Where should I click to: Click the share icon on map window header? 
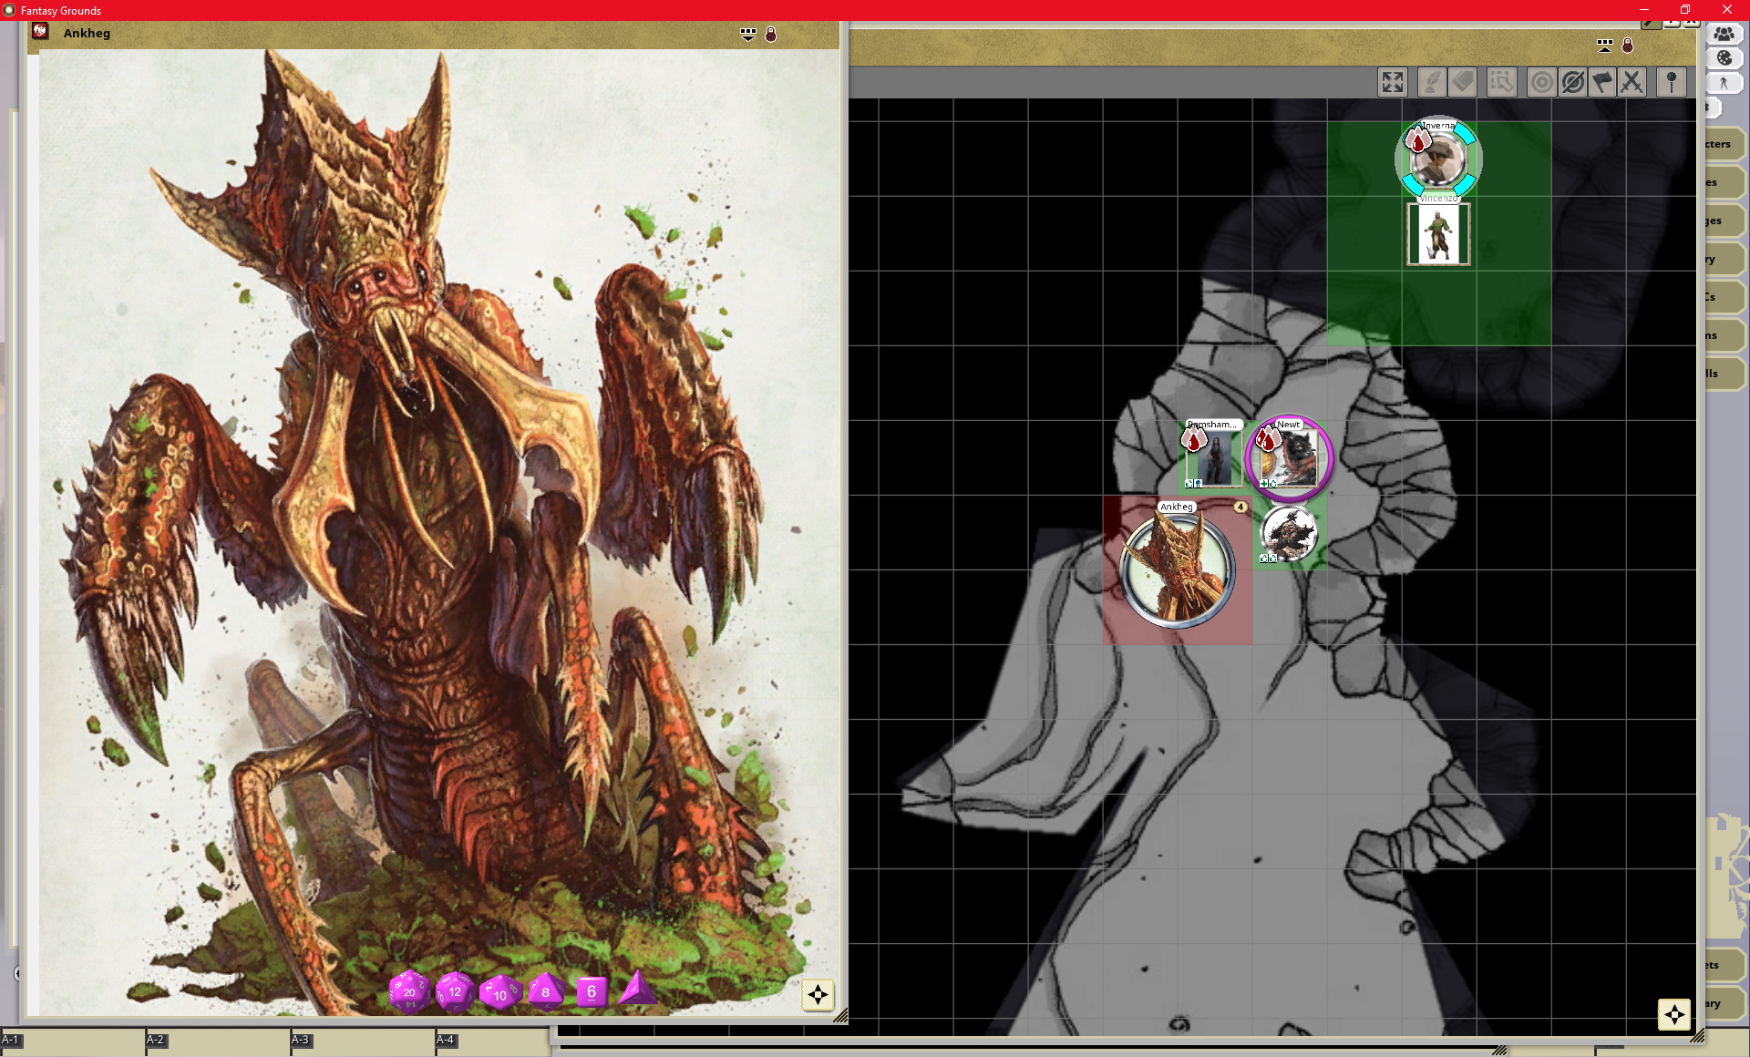tap(1605, 45)
